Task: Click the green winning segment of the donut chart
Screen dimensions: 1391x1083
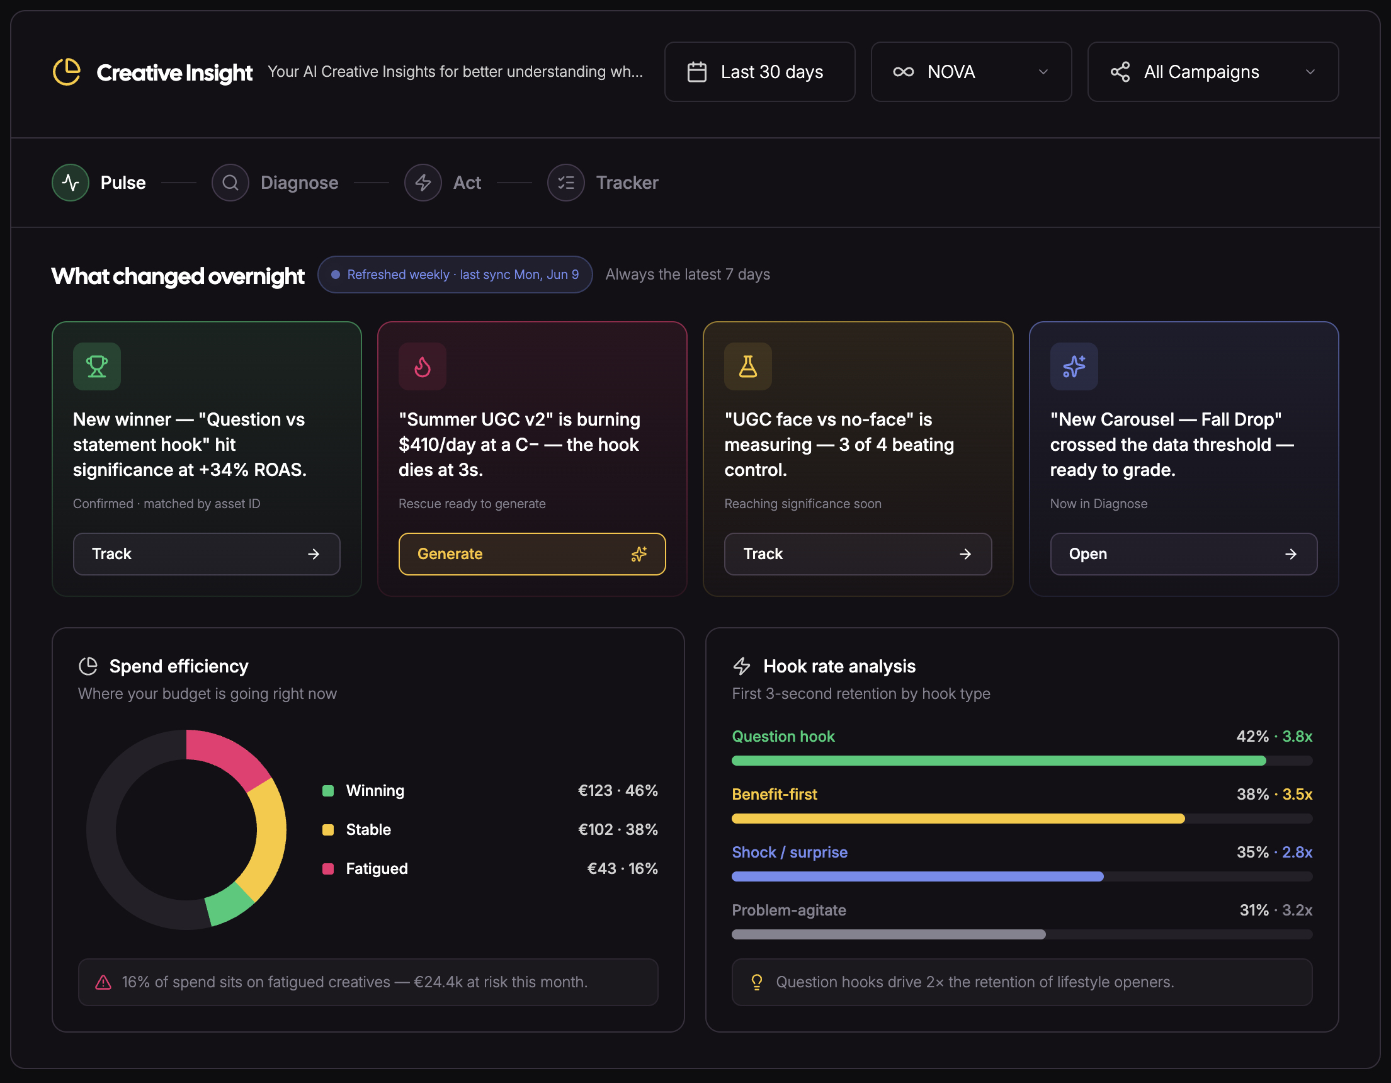Action: [x=229, y=905]
